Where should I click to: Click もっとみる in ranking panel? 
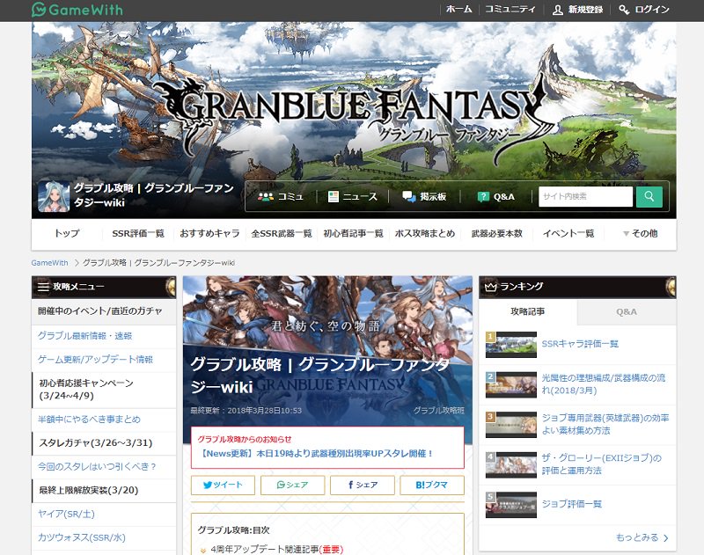tap(642, 537)
